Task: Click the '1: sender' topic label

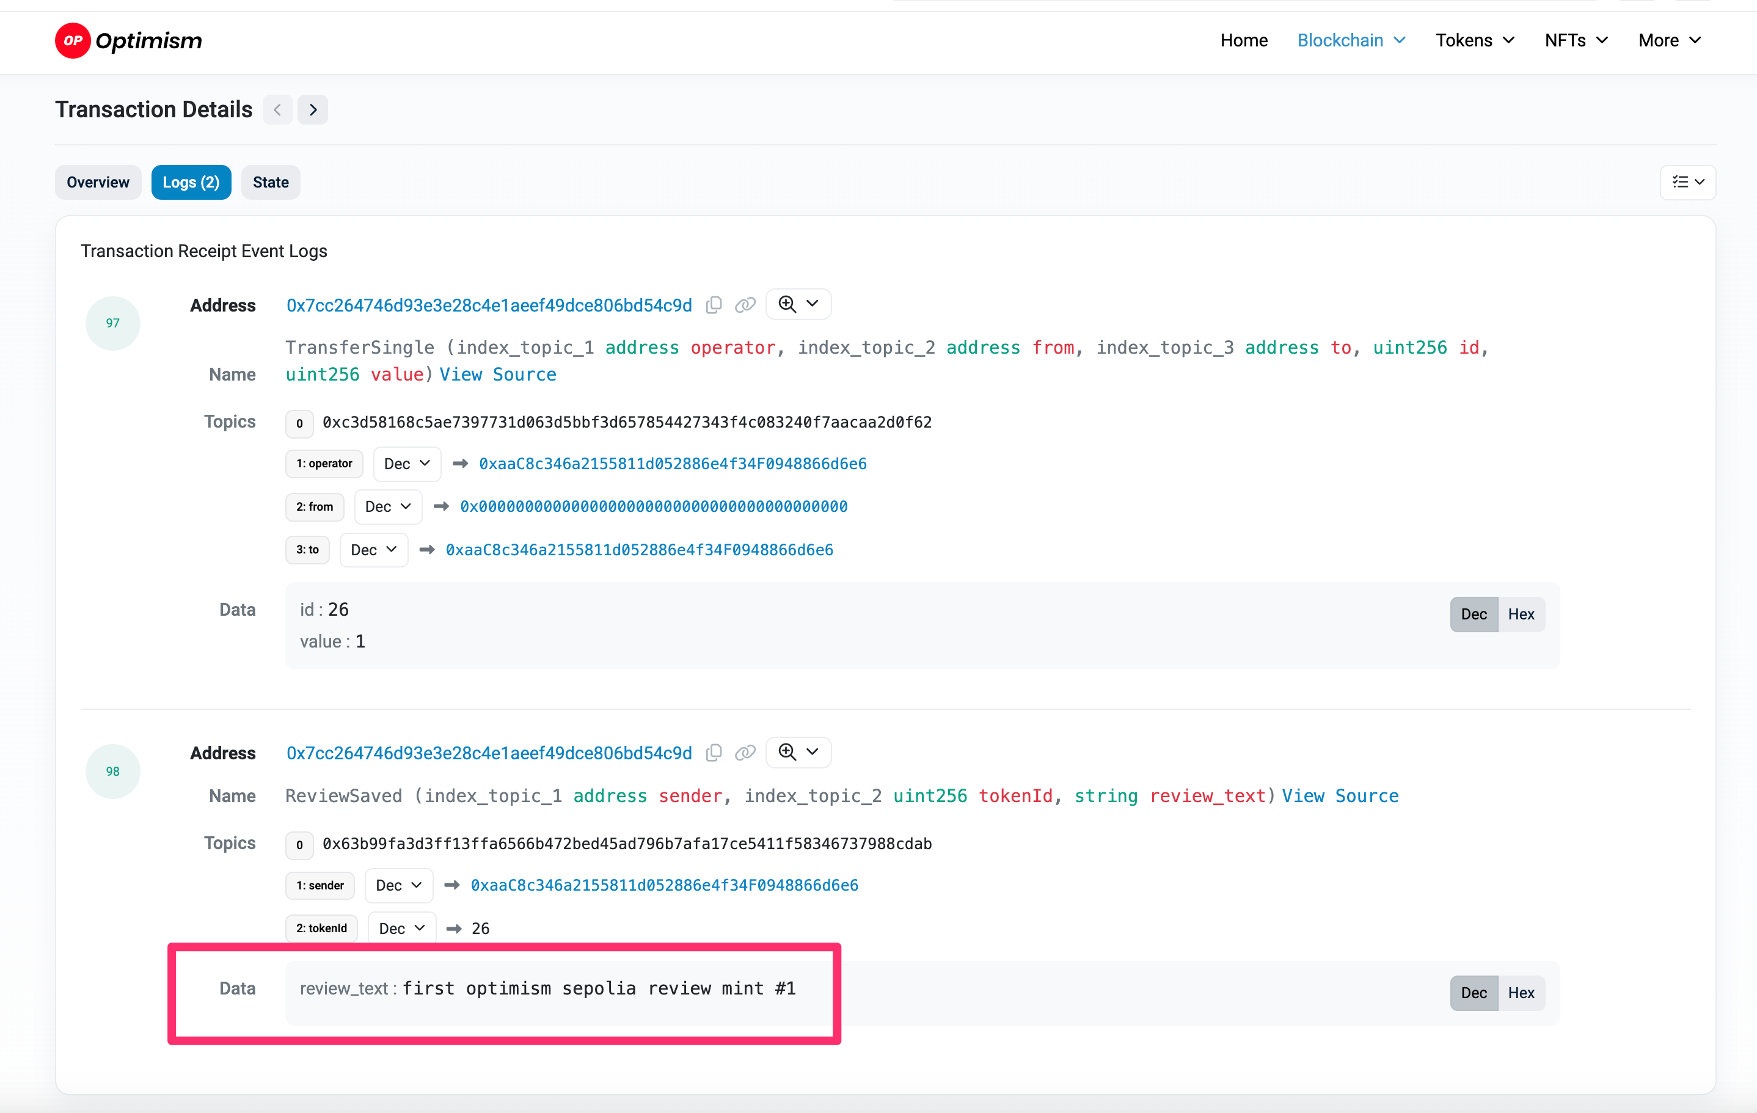Action: pos(320,885)
